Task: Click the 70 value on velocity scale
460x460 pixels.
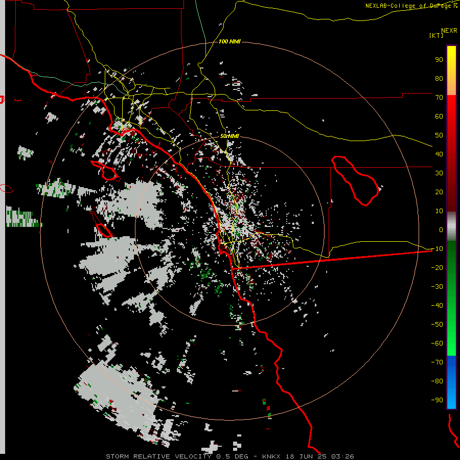Action: 439,98
